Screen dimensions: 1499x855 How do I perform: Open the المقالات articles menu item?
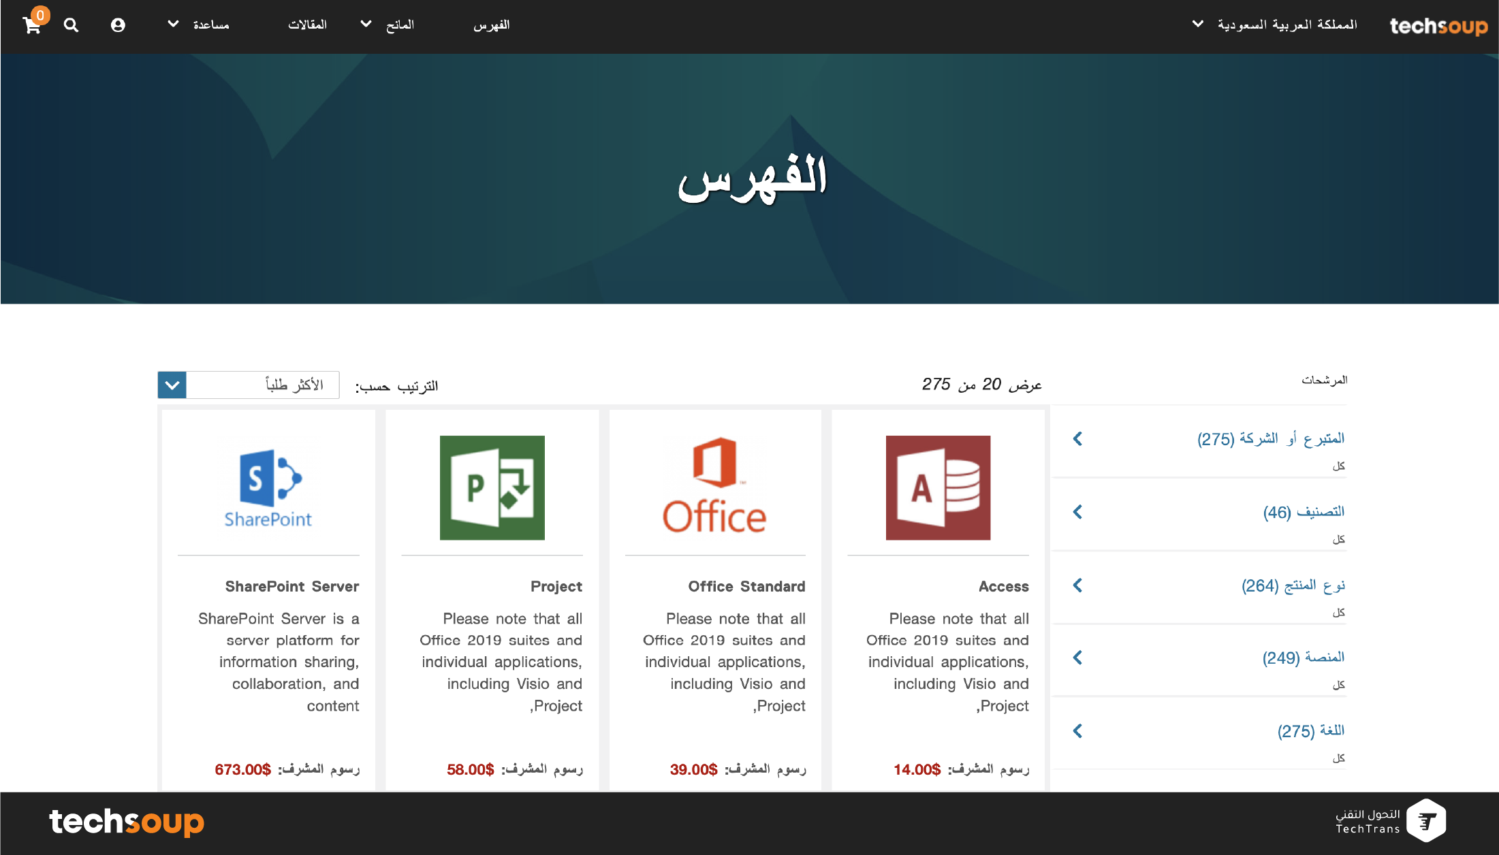point(307,25)
